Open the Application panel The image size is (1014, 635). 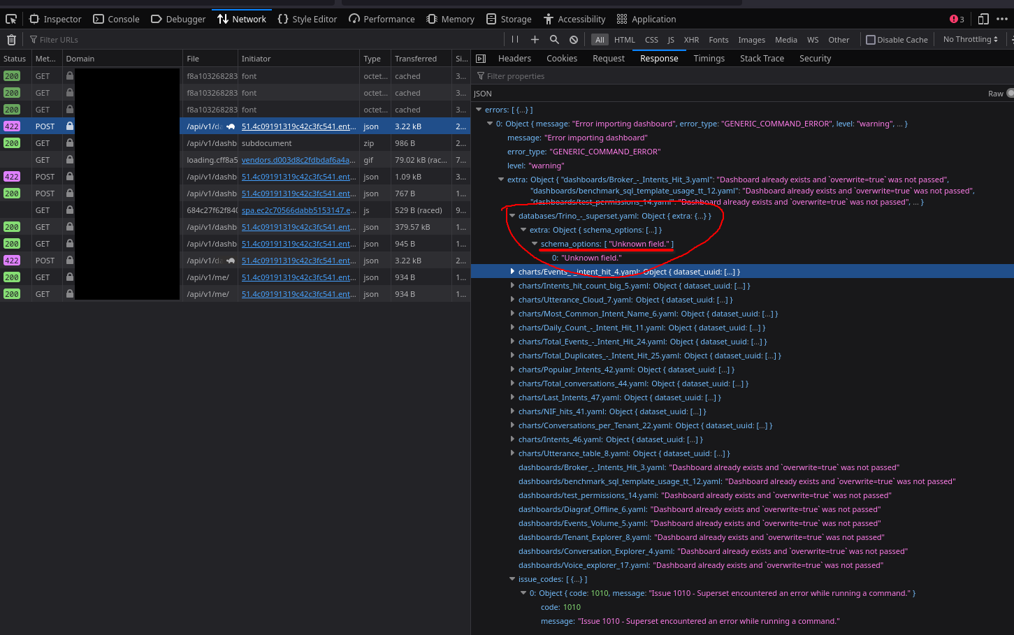[646, 19]
